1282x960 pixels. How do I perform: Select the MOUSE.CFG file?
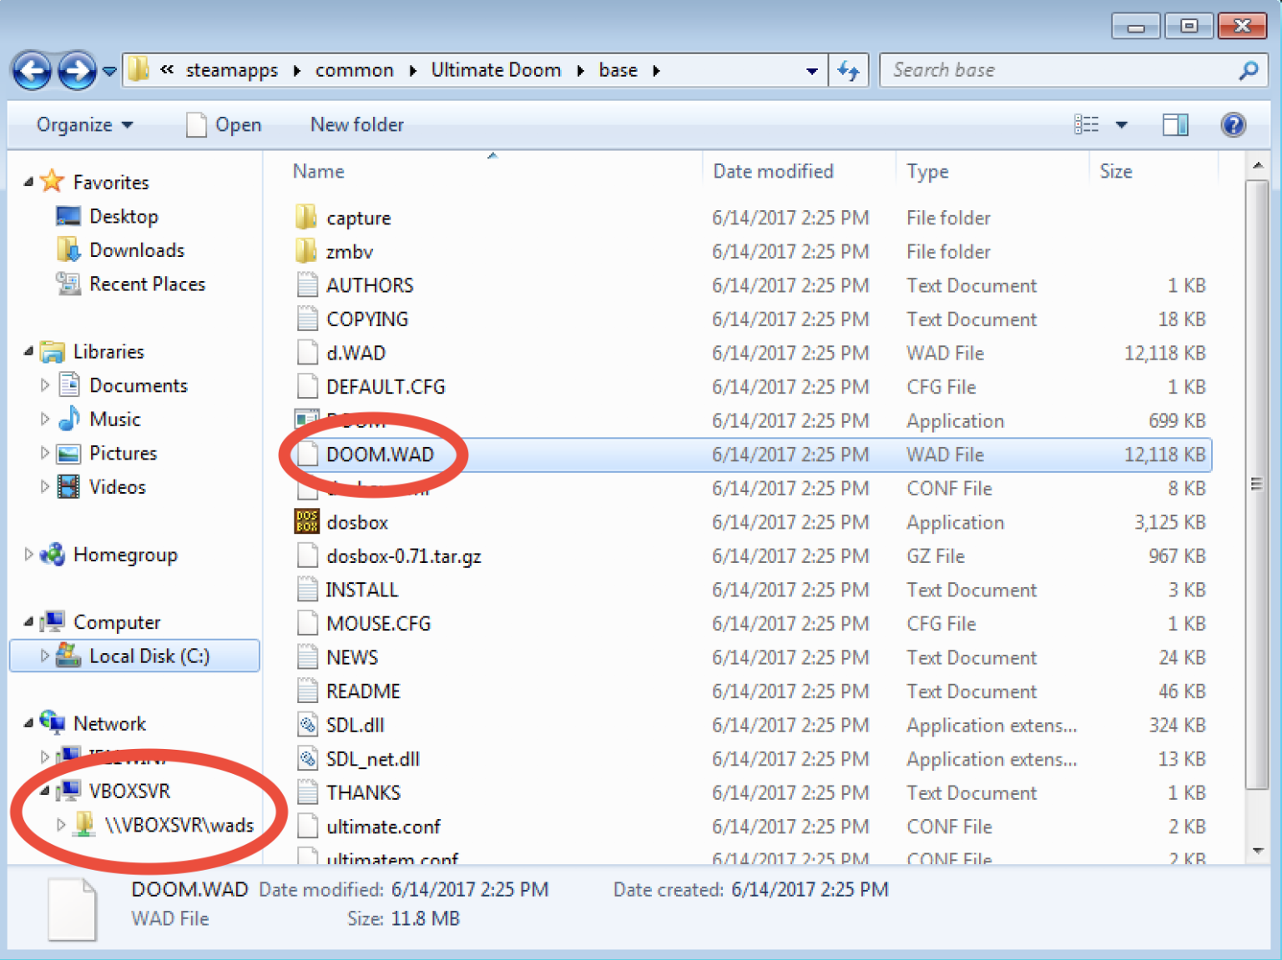(x=378, y=624)
